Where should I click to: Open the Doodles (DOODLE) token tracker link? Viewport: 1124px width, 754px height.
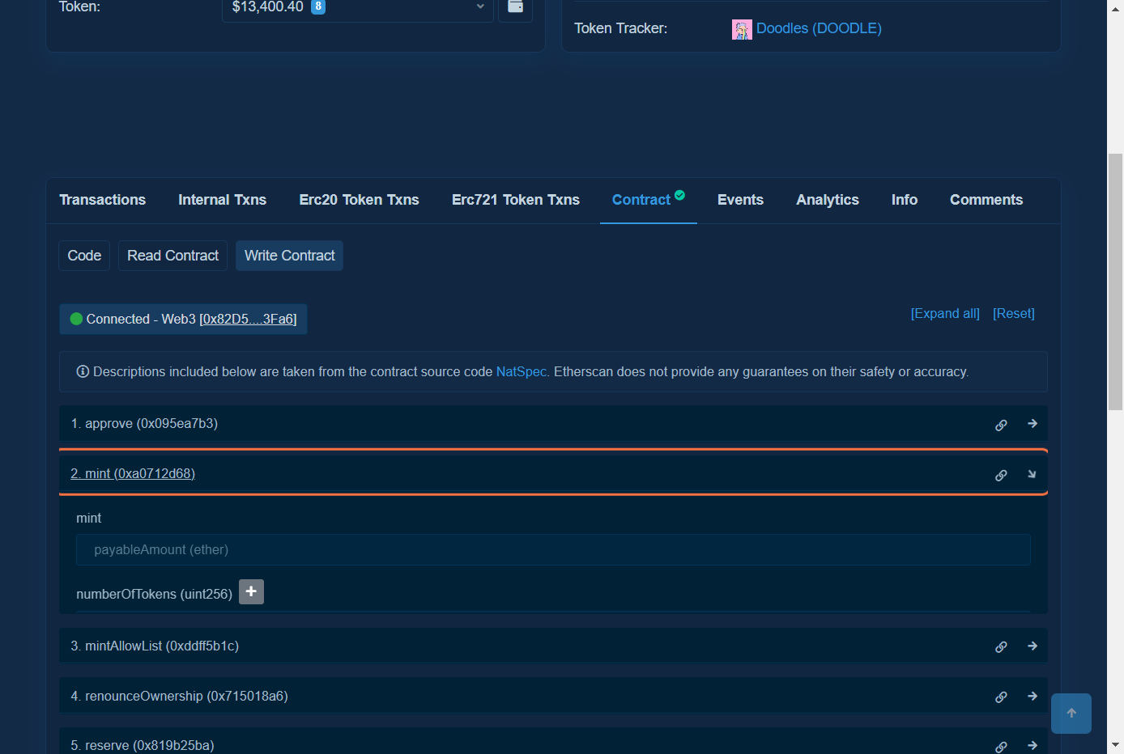coord(819,28)
